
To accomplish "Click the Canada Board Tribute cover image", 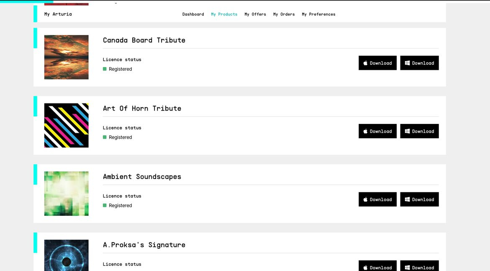I will [x=67, y=57].
